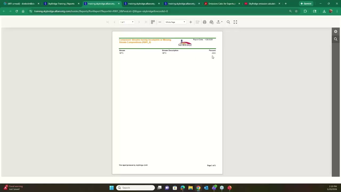The image size is (341, 192).
Task: Jump to last page of report
Action: tap(146, 22)
